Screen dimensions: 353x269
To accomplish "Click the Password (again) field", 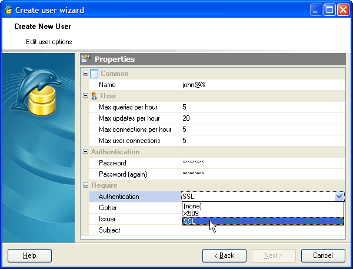I will coord(263,174).
